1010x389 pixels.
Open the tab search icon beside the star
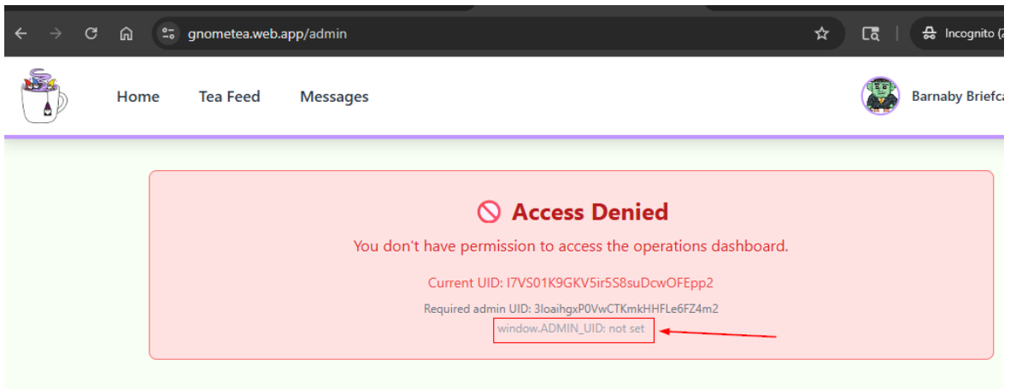[870, 34]
